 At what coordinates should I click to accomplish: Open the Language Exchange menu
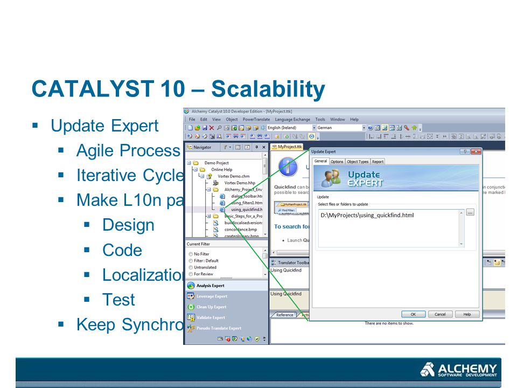click(292, 120)
